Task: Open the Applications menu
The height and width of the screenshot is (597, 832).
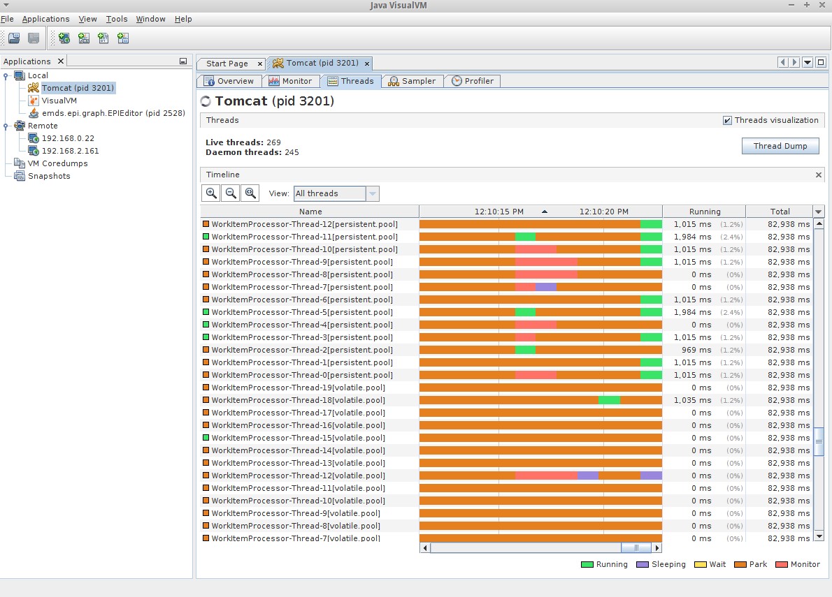Action: [45, 19]
